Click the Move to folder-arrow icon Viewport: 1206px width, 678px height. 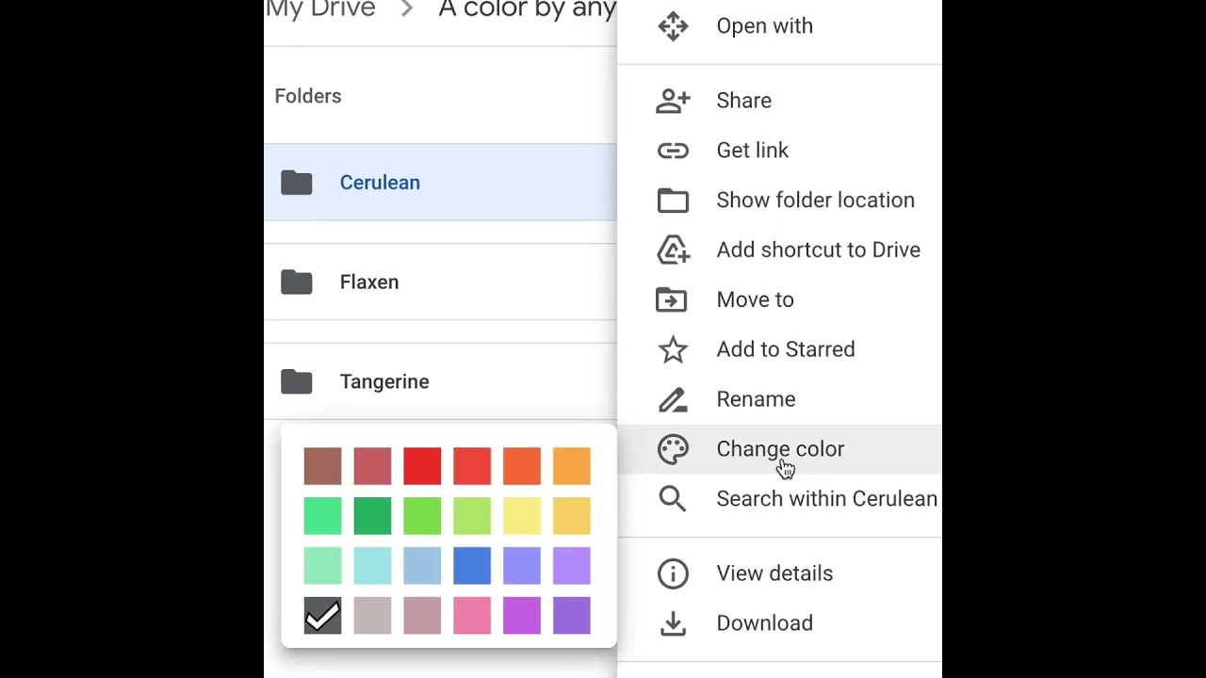click(x=673, y=299)
